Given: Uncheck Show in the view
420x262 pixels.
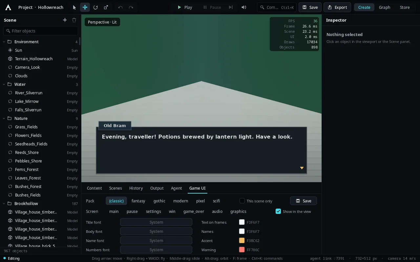Looking at the screenshot, I should click(x=278, y=211).
